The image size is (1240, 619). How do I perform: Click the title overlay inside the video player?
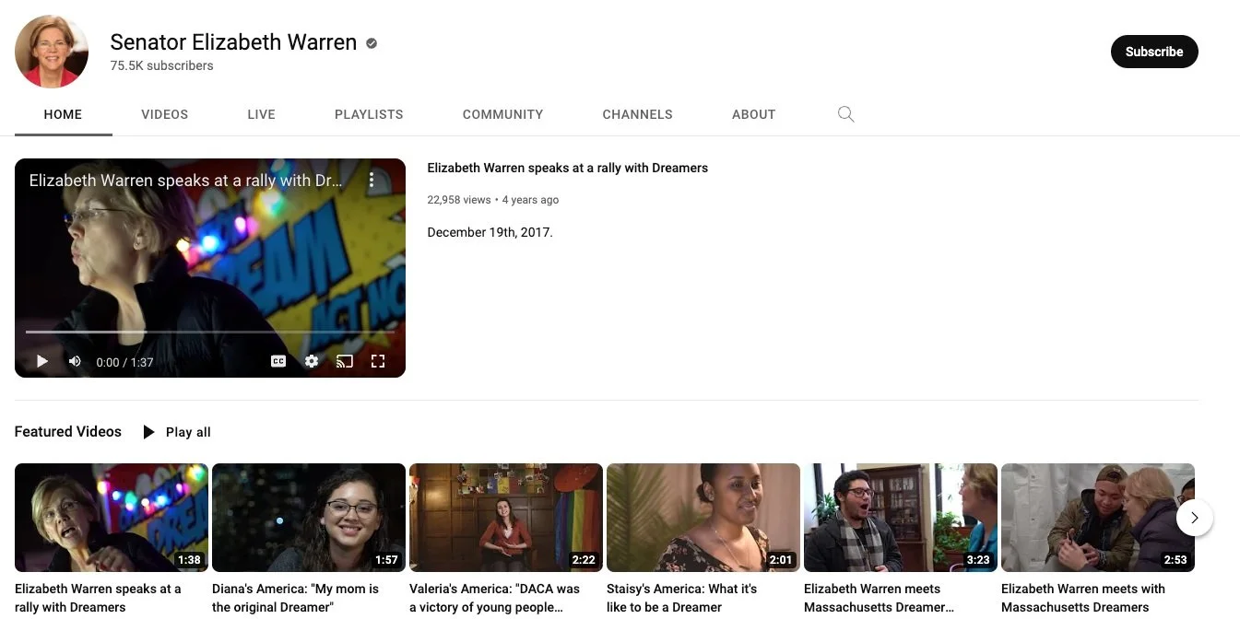point(185,181)
